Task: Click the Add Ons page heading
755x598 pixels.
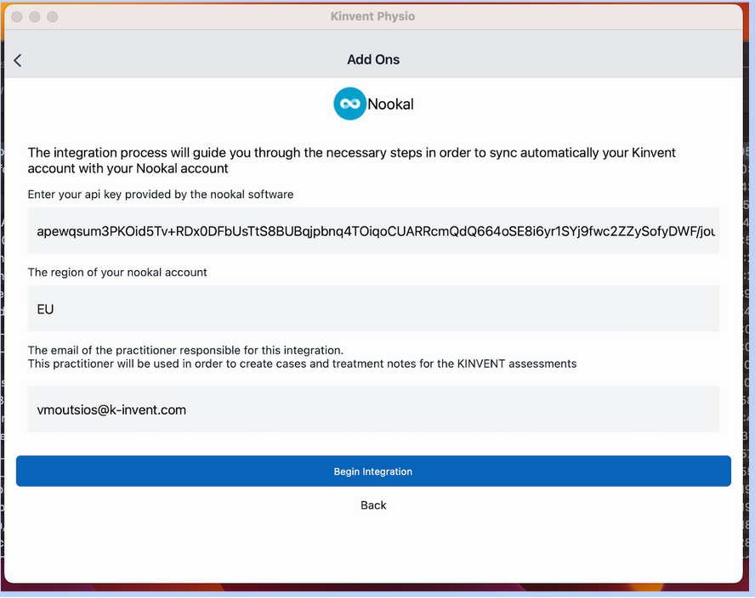Action: (373, 59)
